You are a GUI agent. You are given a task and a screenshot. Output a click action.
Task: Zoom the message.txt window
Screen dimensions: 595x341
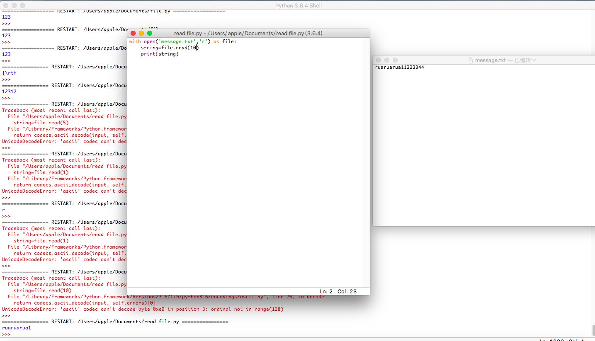[395, 60]
